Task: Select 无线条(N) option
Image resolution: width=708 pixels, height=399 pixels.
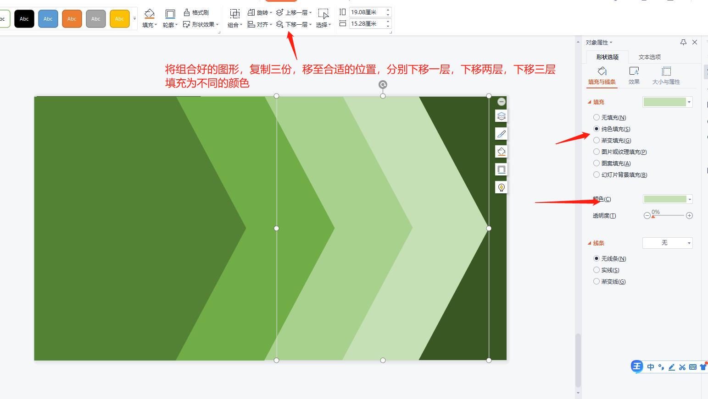Action: tap(610, 259)
